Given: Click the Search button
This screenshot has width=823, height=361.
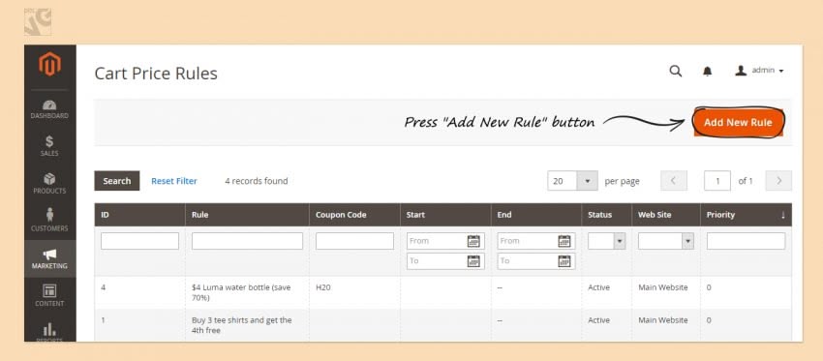Looking at the screenshot, I should click(117, 180).
